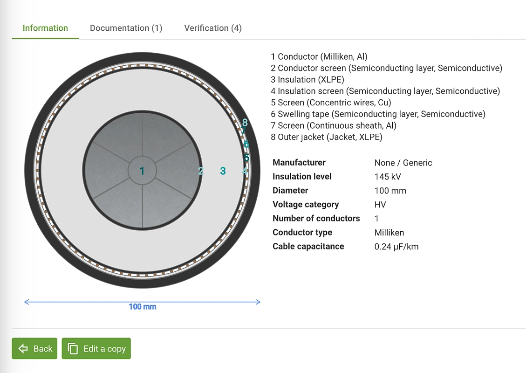This screenshot has width=526, height=373.
Task: Select layer marker 6 on the swelling tape
Action: pyautogui.click(x=246, y=144)
